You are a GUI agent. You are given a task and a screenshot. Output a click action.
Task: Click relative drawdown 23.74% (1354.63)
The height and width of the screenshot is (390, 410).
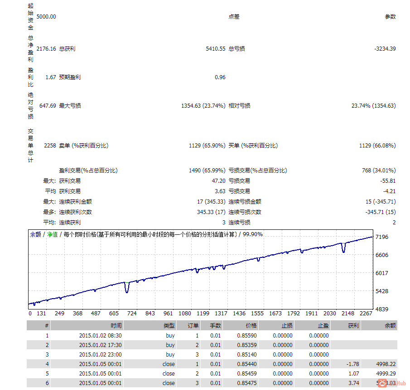373,106
